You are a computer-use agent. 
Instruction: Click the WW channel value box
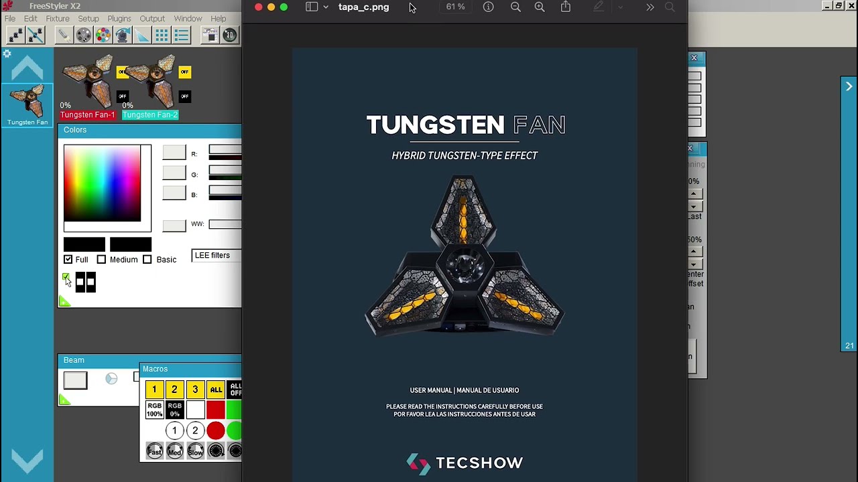coord(174,226)
